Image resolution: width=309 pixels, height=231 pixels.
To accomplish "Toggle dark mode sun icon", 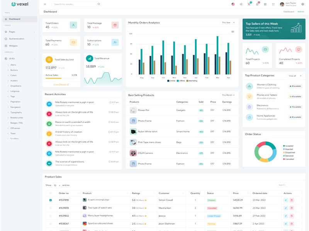I will click(241, 4).
